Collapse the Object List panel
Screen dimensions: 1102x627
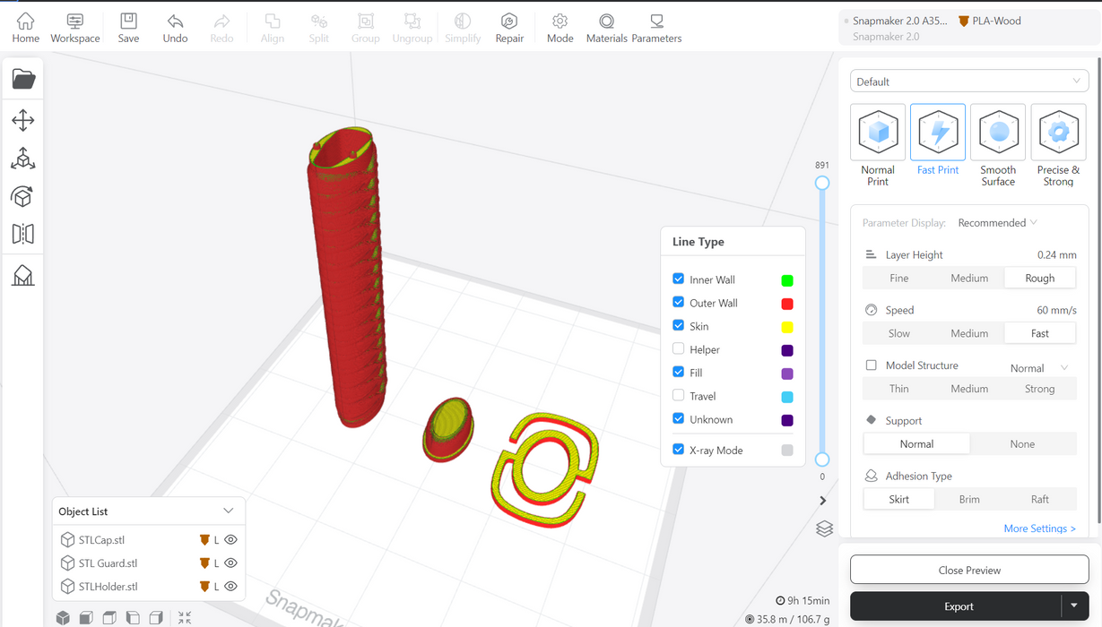(x=228, y=511)
